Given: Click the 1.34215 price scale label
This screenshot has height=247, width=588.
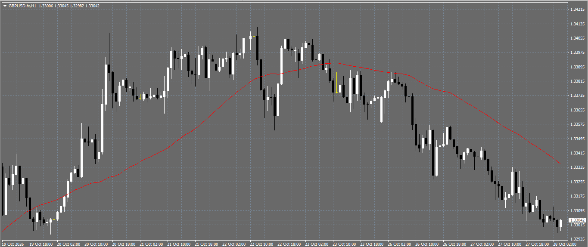Looking at the screenshot, I should click(577, 9).
